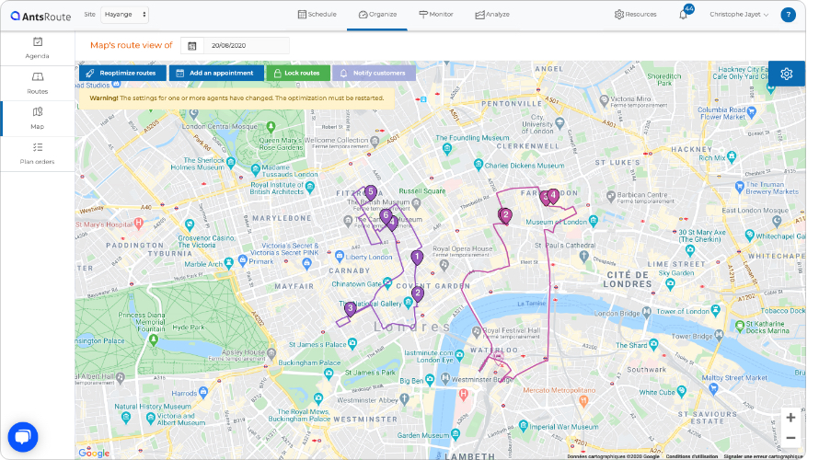Click Signaler une erreur cartographique link
This screenshot has height=460, width=819.
click(x=762, y=456)
